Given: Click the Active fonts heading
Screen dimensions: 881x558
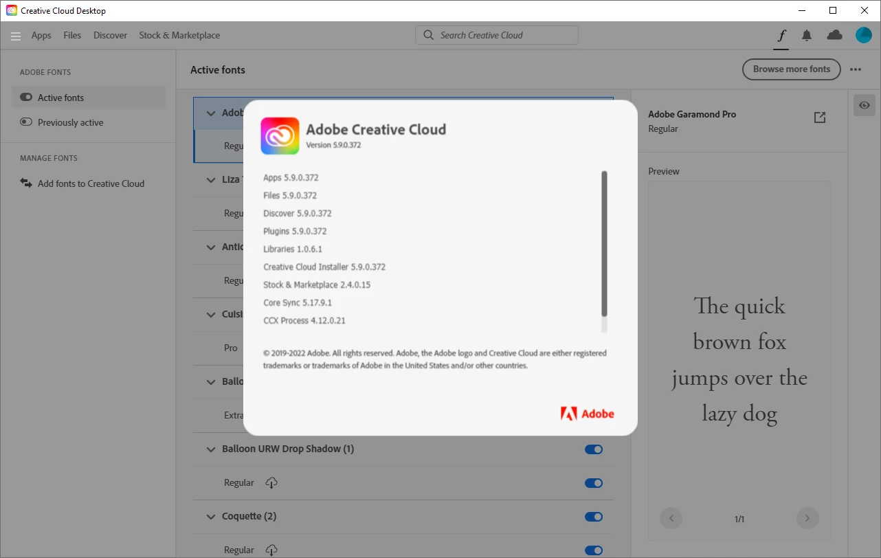Looking at the screenshot, I should 218,69.
